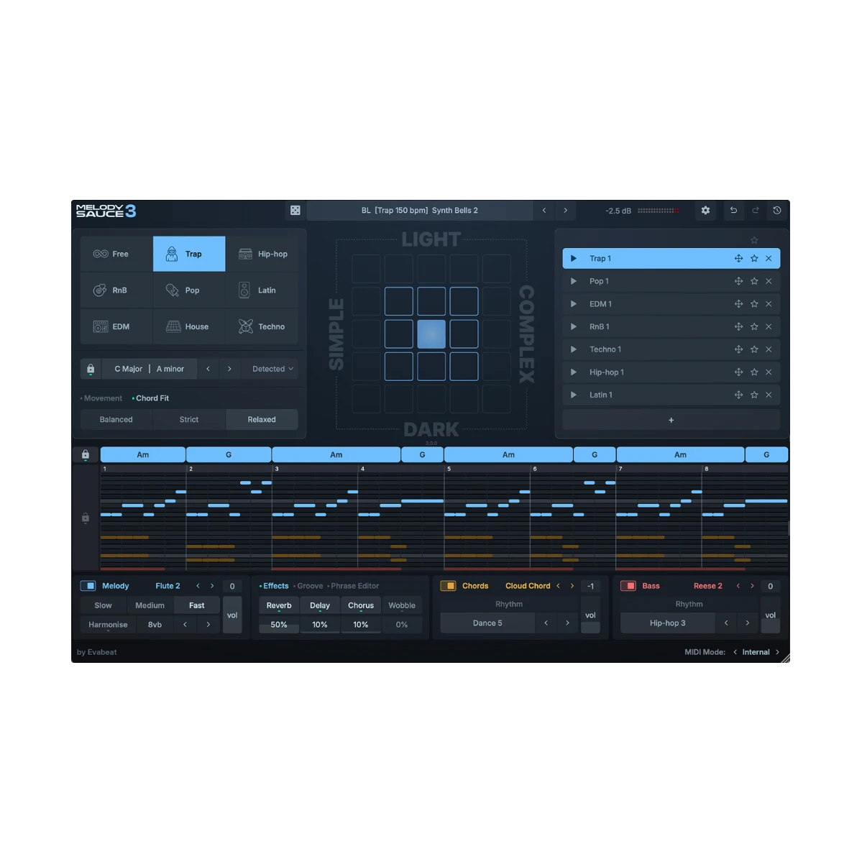Click drag-handle icon on Trap 1
This screenshot has width=862, height=862.
(x=738, y=259)
